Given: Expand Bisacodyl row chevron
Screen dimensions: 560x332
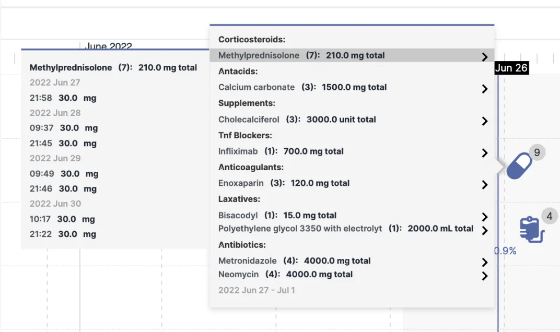Looking at the screenshot, I should (485, 217).
